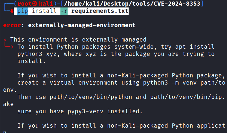
Task: Click the 'externally-managed-environment' error text
Action: coord(82,25)
